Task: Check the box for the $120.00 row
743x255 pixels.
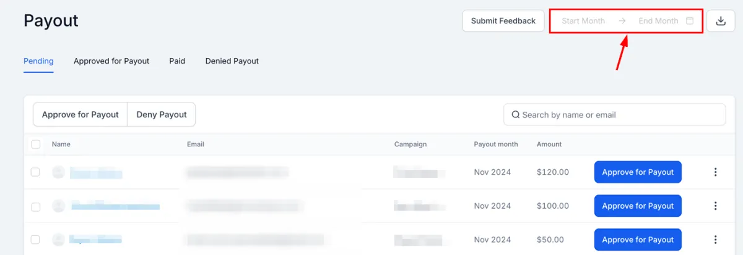Action: click(x=35, y=172)
